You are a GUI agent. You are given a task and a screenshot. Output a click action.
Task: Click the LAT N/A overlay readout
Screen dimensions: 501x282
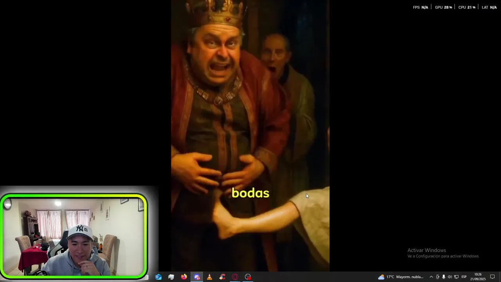(489, 7)
